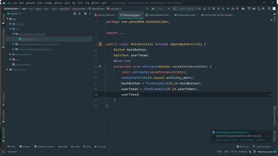
Task: Switch to build.gradle (app) tab
Action: tap(186, 15)
